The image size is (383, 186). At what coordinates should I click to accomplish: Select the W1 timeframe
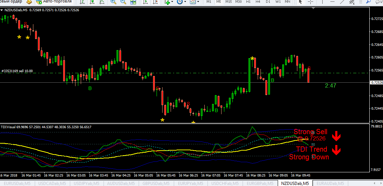[278, 2]
